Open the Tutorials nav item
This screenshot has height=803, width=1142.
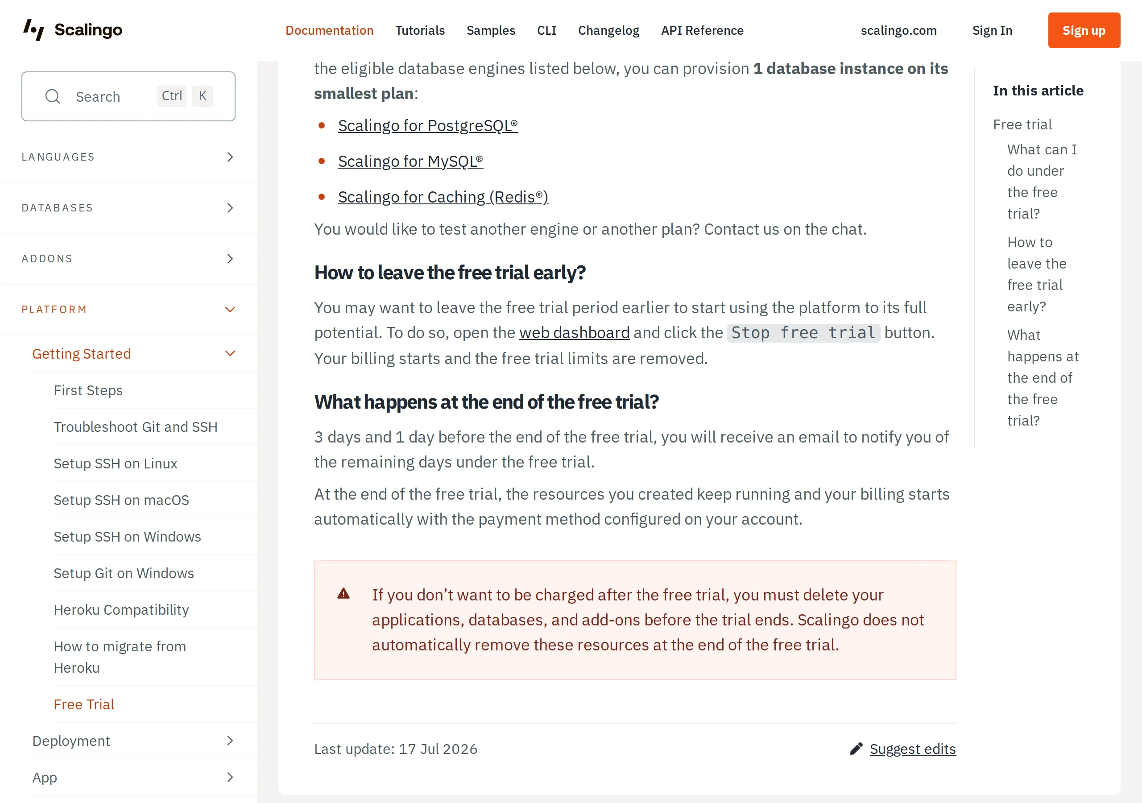pos(420,30)
